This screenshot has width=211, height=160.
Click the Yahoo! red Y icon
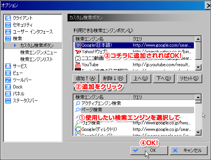[77, 52]
